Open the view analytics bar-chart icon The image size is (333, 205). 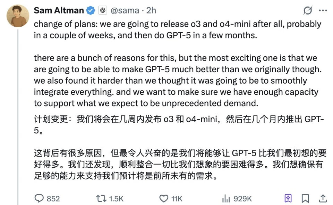(x=226, y=198)
